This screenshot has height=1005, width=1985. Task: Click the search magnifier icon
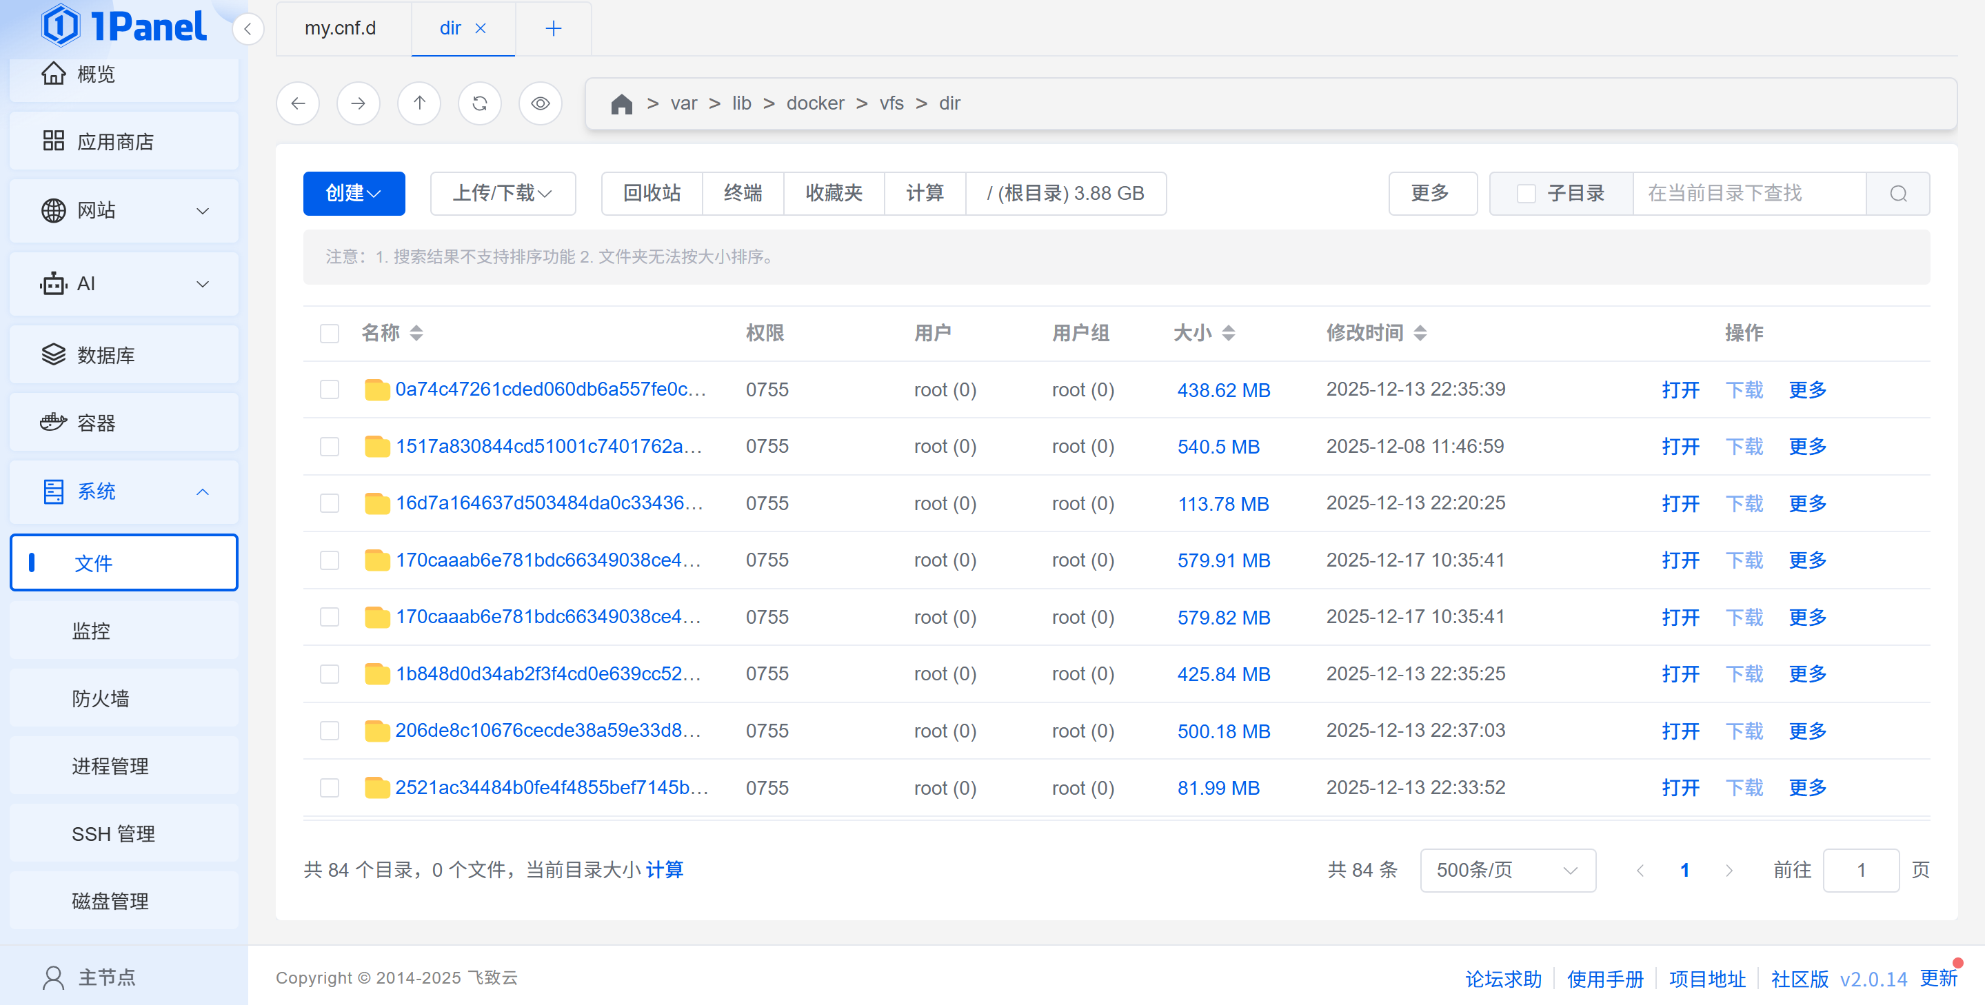1898,193
